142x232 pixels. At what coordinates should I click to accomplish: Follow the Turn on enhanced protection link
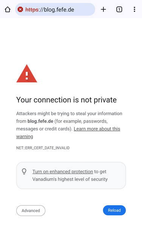[63, 171]
